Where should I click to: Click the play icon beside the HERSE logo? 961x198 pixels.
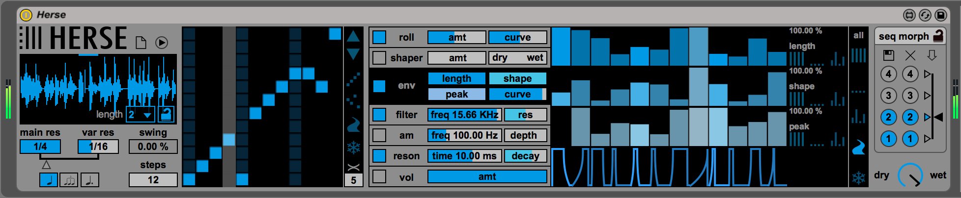(x=162, y=43)
